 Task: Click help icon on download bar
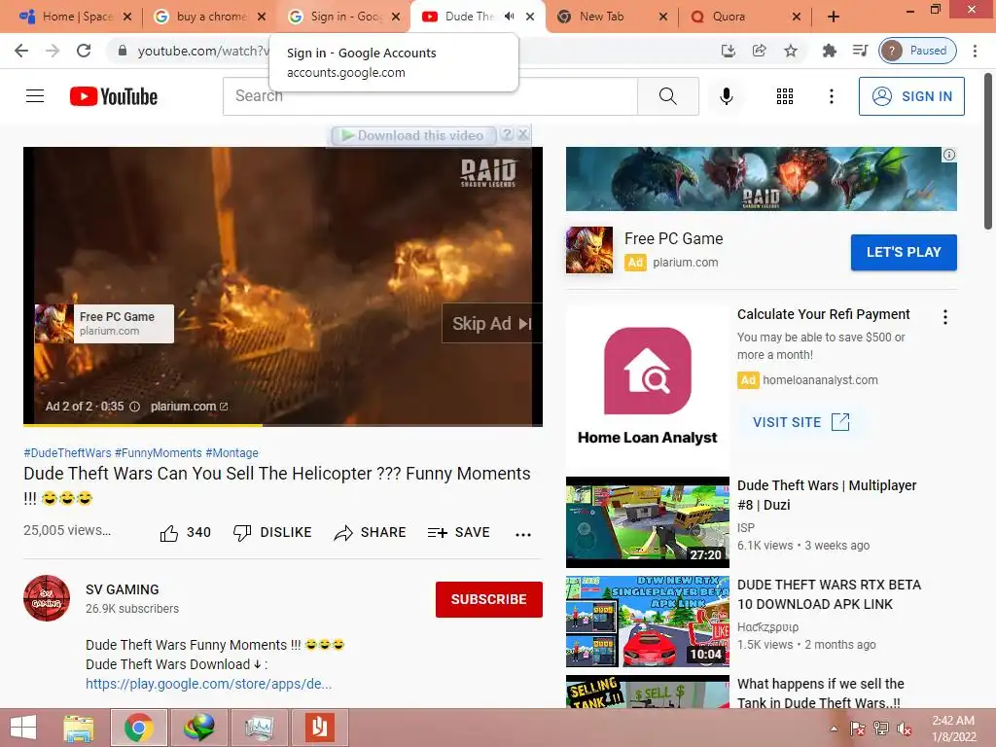point(507,134)
